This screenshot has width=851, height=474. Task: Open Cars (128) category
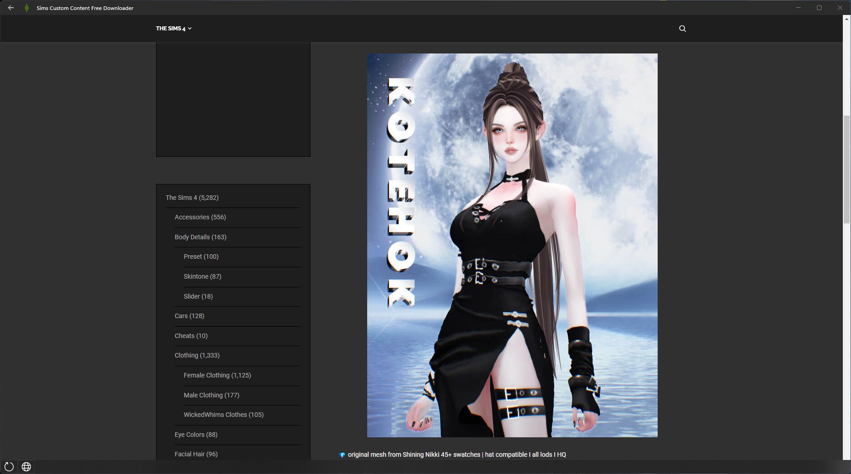[x=189, y=316]
